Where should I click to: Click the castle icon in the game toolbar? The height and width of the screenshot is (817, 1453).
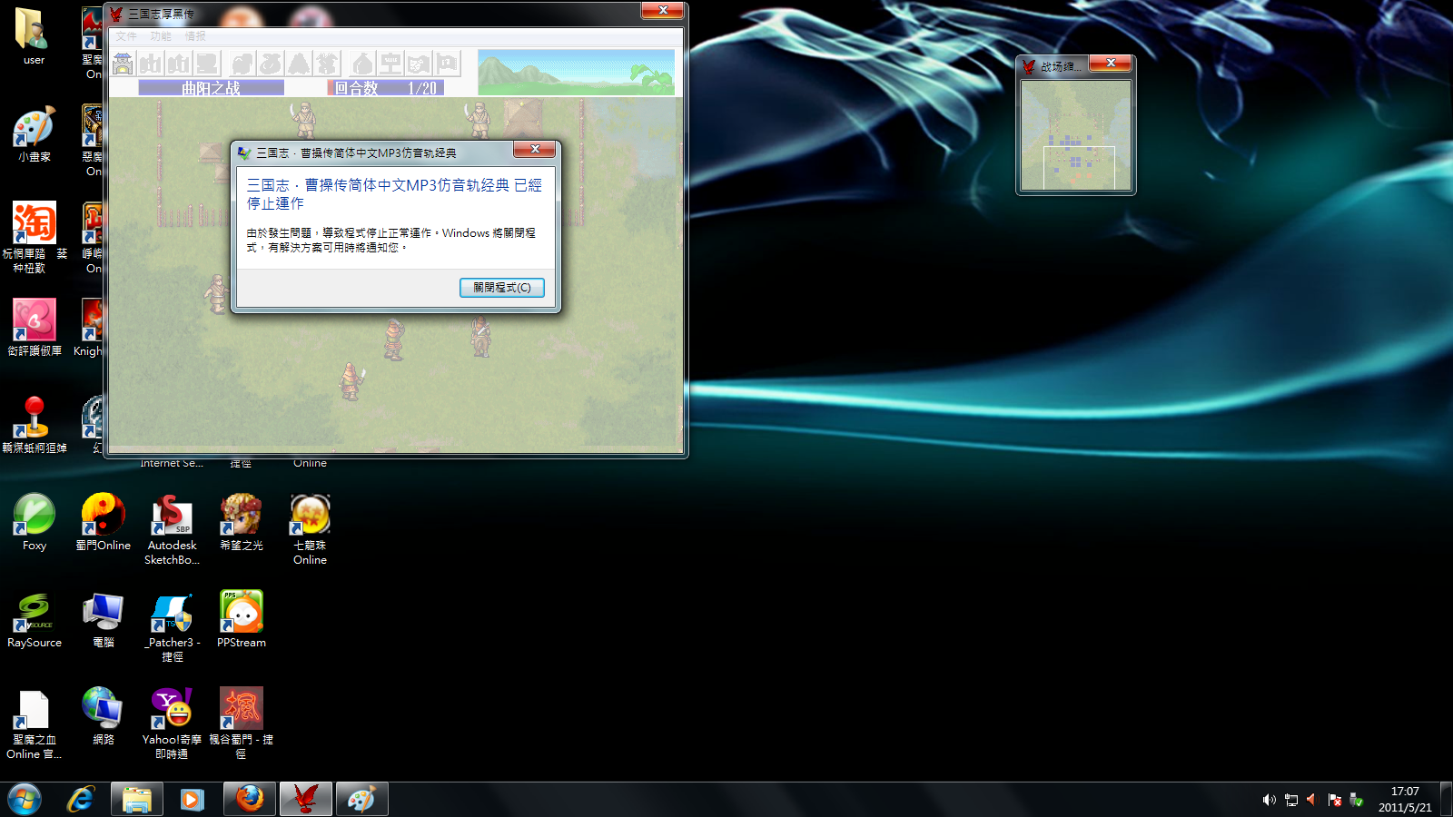click(x=123, y=64)
